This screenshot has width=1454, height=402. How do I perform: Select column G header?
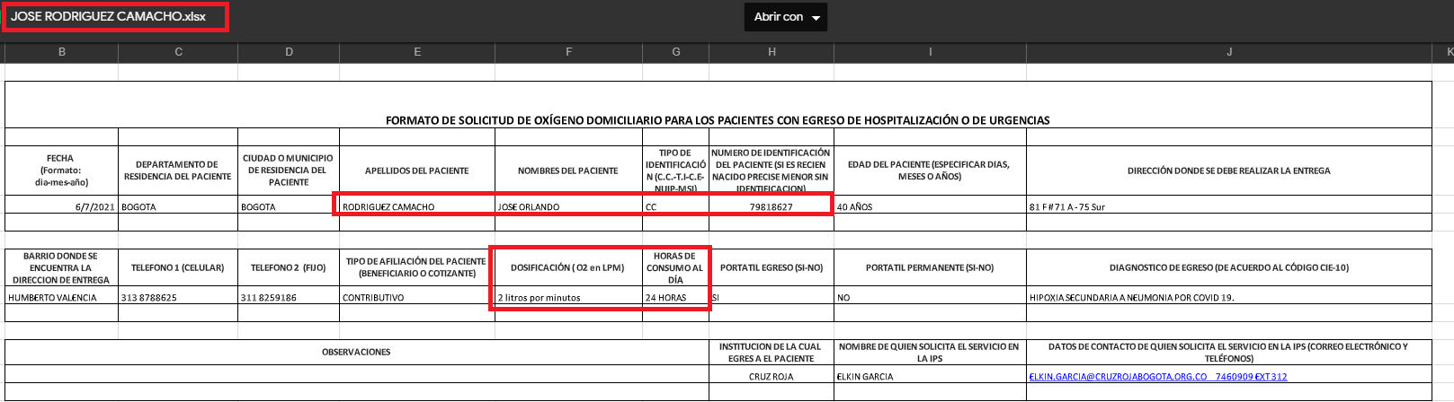(676, 52)
